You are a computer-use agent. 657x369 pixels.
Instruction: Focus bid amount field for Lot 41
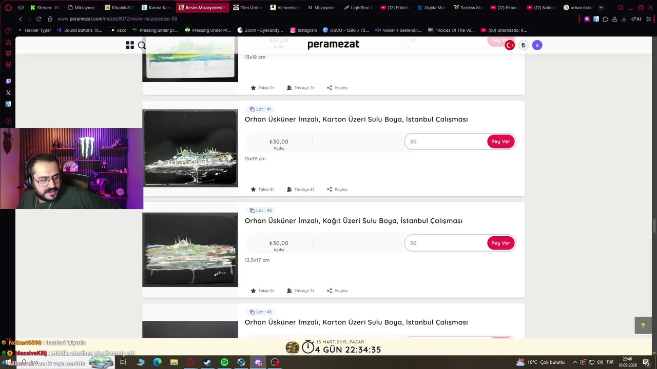[x=446, y=141]
